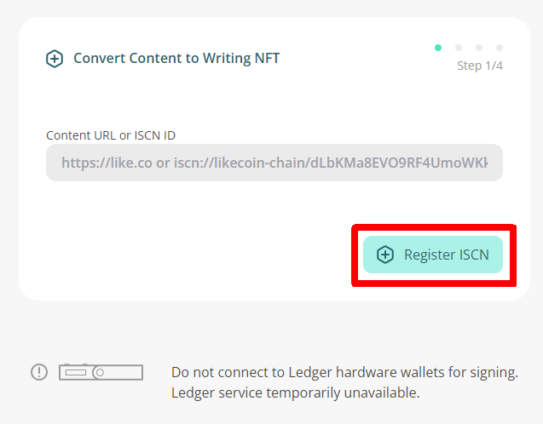Select the fourth step indicator dot
This screenshot has height=424, width=543.
pos(500,48)
